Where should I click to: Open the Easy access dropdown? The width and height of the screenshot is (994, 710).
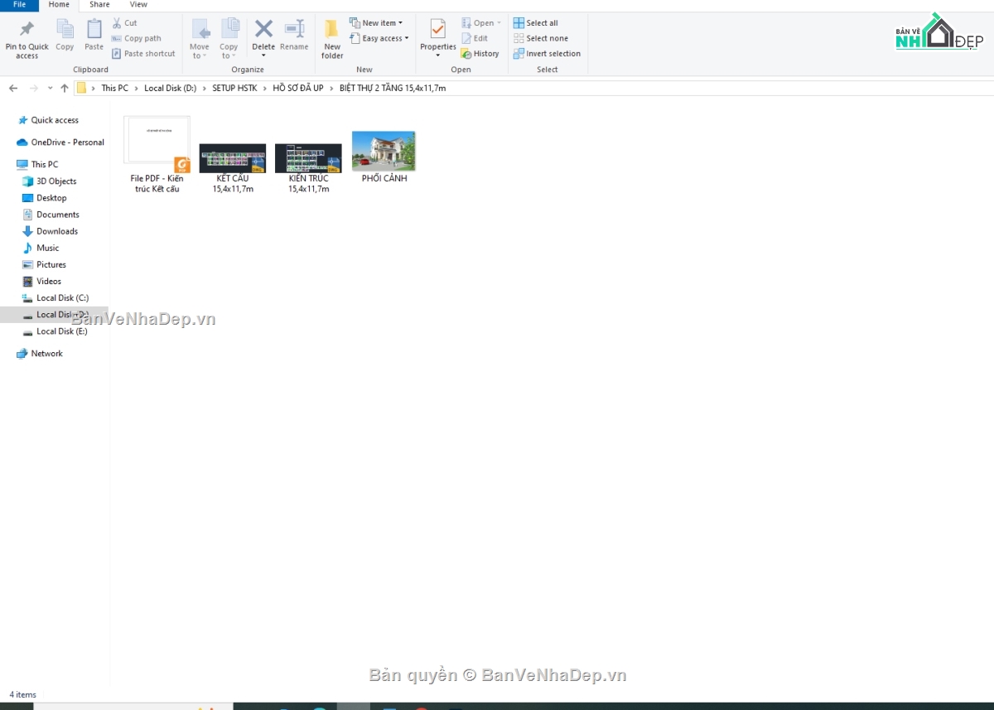coord(379,38)
